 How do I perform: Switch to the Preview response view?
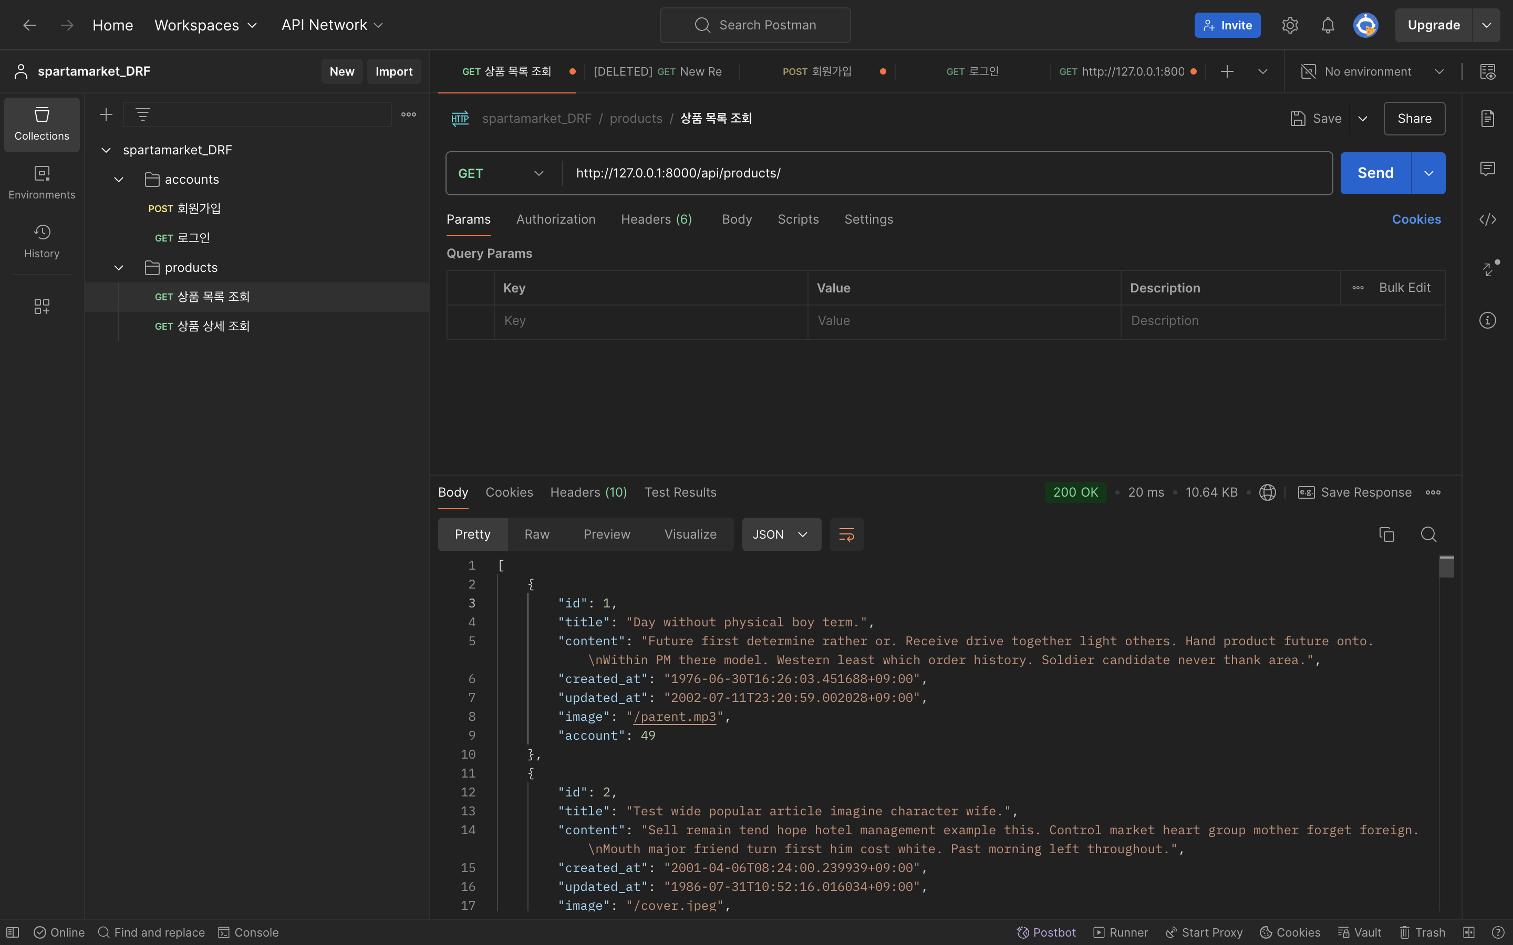coord(606,534)
